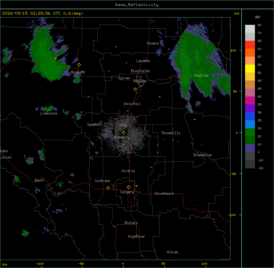Click the Blackfalds town label
The image size is (274, 268).
tap(140, 71)
